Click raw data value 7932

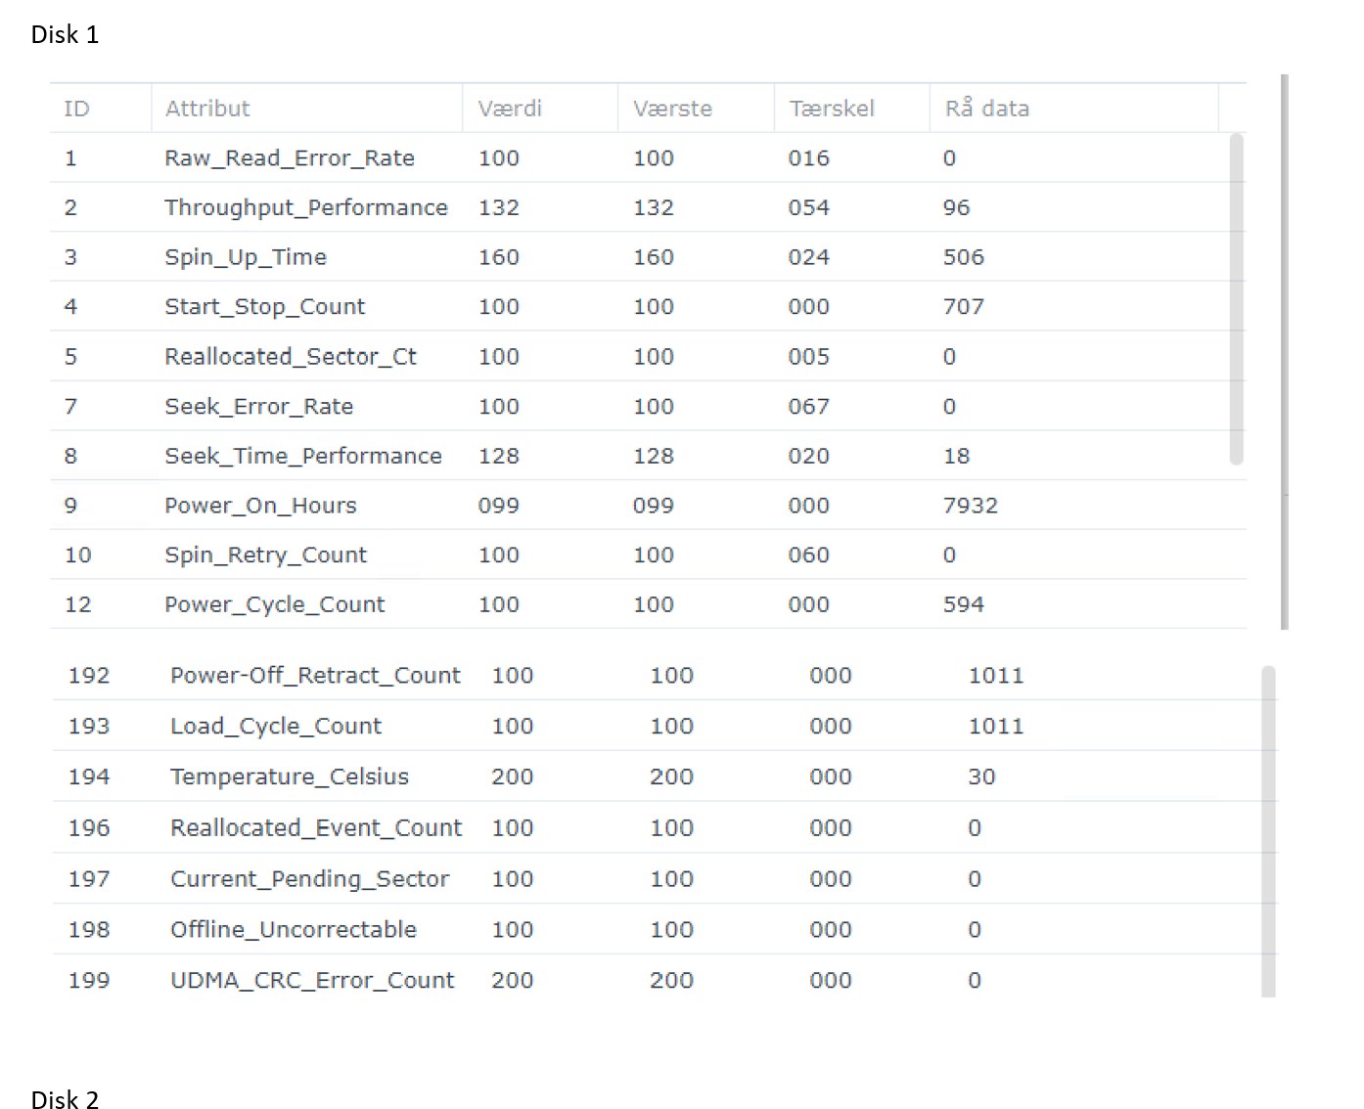pos(971,506)
